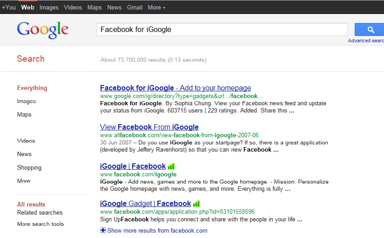The width and height of the screenshot is (384, 238).
Task: Open +You in the top bar
Action: [x=9, y=8]
